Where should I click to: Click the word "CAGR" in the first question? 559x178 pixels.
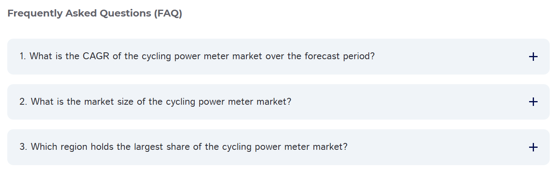click(x=96, y=56)
